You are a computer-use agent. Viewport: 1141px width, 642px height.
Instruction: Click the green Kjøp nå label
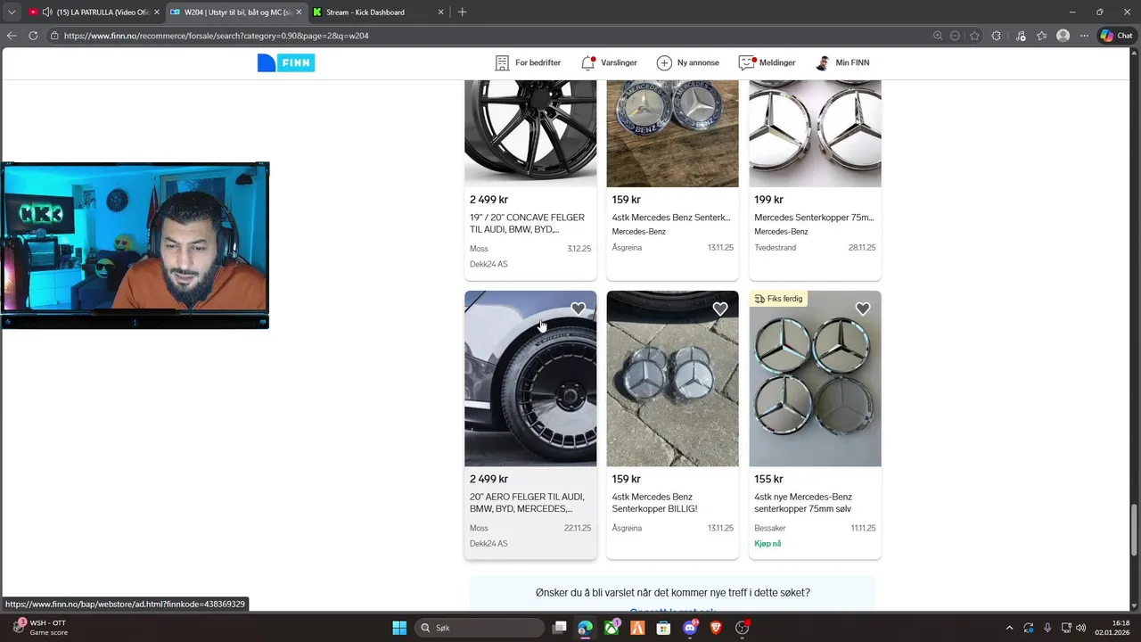(768, 543)
